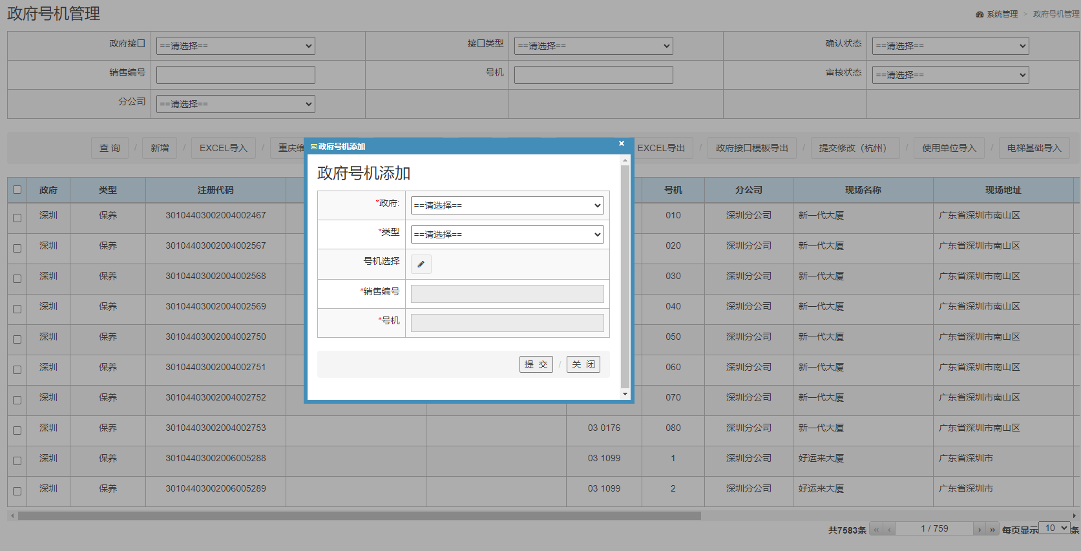Check the row with code 30104403002004002569
Screen dimensions: 1081x551
(17, 309)
